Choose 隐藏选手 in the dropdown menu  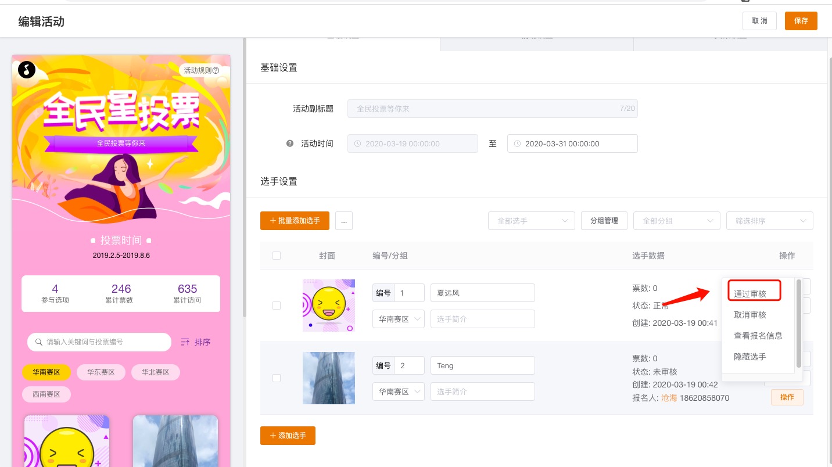750,357
